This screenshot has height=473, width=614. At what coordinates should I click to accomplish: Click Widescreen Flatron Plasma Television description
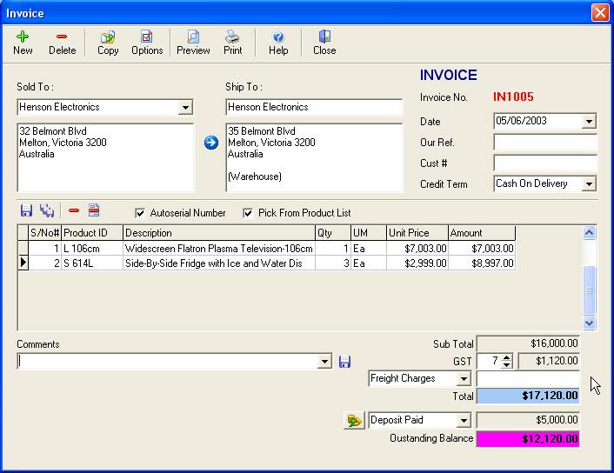(x=218, y=249)
